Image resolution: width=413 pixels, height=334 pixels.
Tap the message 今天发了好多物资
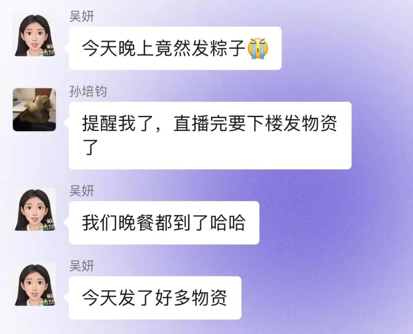pyautogui.click(x=155, y=298)
